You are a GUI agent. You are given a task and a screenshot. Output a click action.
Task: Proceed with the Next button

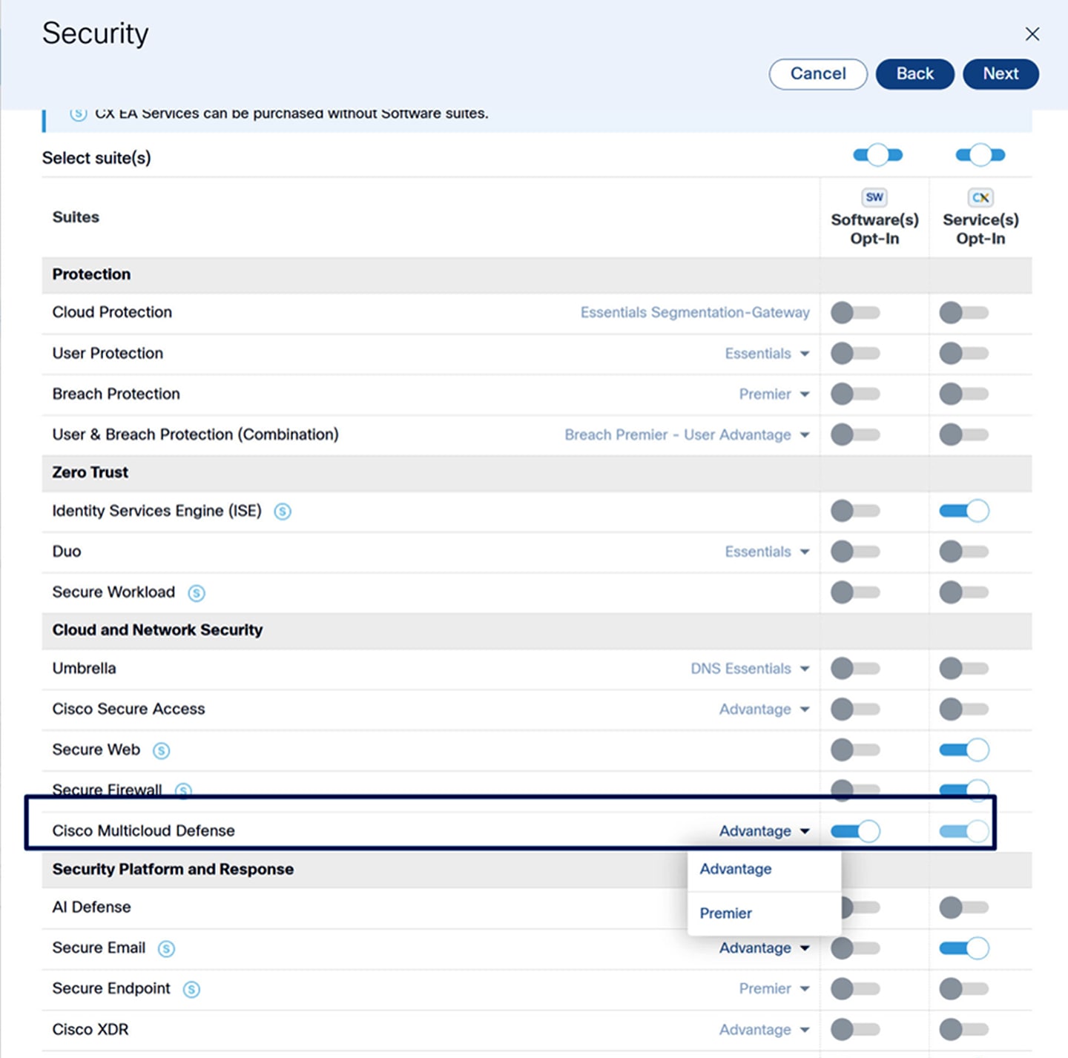[1001, 73]
